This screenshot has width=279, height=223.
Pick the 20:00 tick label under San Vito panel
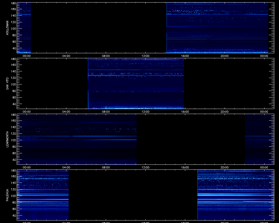click(225, 112)
